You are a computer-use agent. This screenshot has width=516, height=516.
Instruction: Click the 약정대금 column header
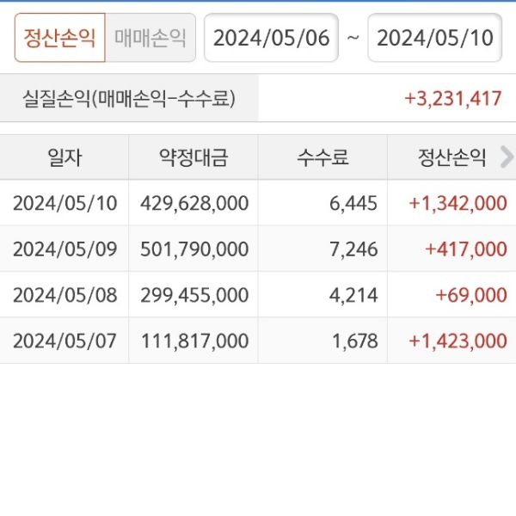point(193,157)
